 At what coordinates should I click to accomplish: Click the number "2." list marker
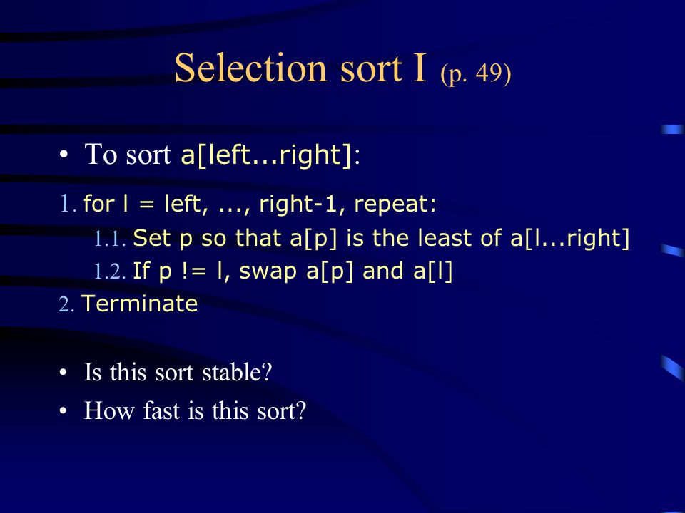[x=66, y=304]
